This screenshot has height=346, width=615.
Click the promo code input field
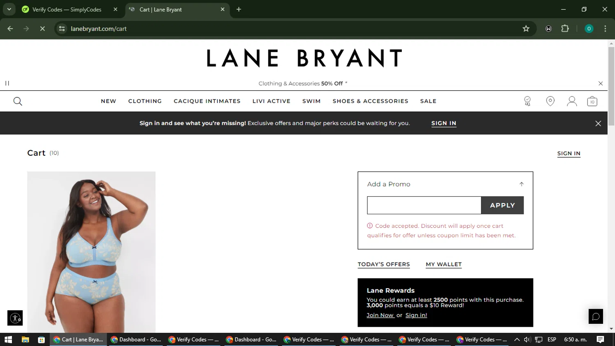pos(424,205)
